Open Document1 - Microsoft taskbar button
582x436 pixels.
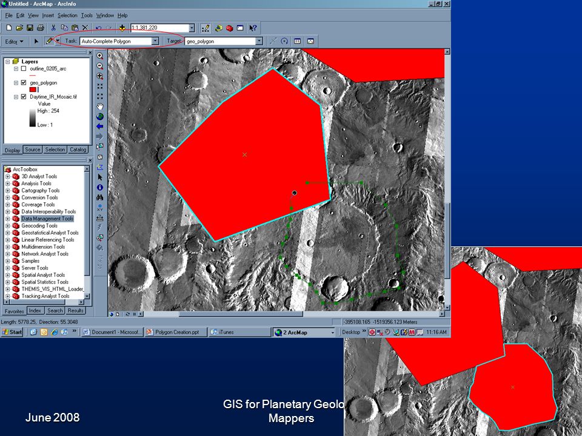pyautogui.click(x=112, y=332)
